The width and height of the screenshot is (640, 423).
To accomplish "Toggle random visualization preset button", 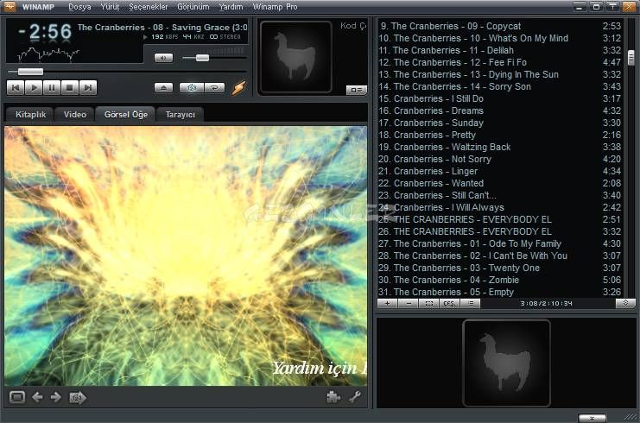I will 78,398.
